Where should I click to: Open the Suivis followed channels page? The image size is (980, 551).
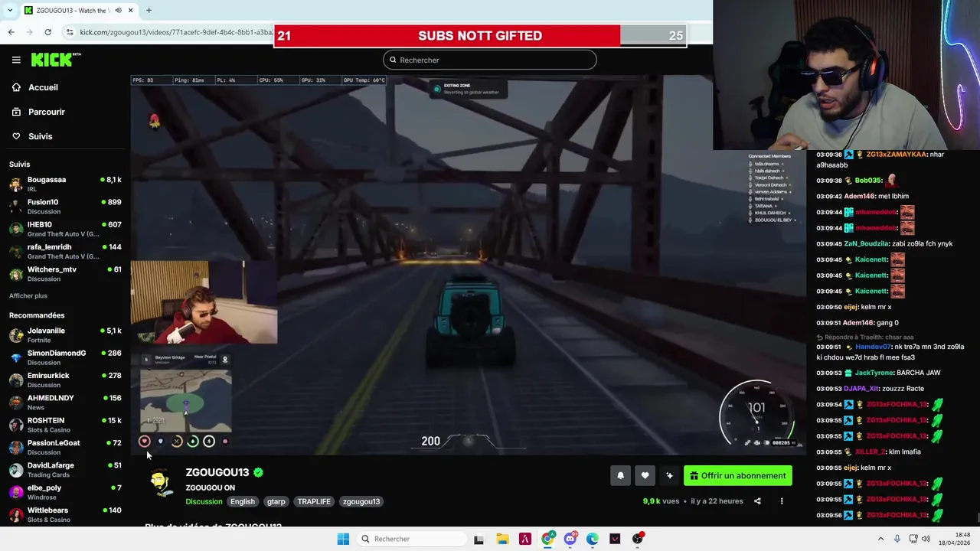(x=40, y=136)
